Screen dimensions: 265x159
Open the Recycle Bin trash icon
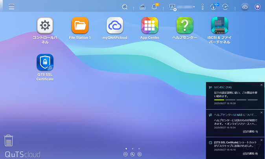(x=8, y=141)
